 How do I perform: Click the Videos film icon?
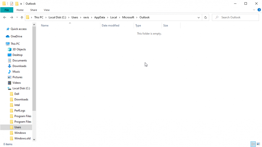tap(9, 83)
